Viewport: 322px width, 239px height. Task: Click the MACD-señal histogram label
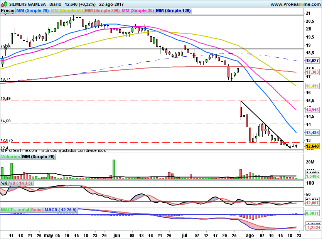[x=15, y=210]
